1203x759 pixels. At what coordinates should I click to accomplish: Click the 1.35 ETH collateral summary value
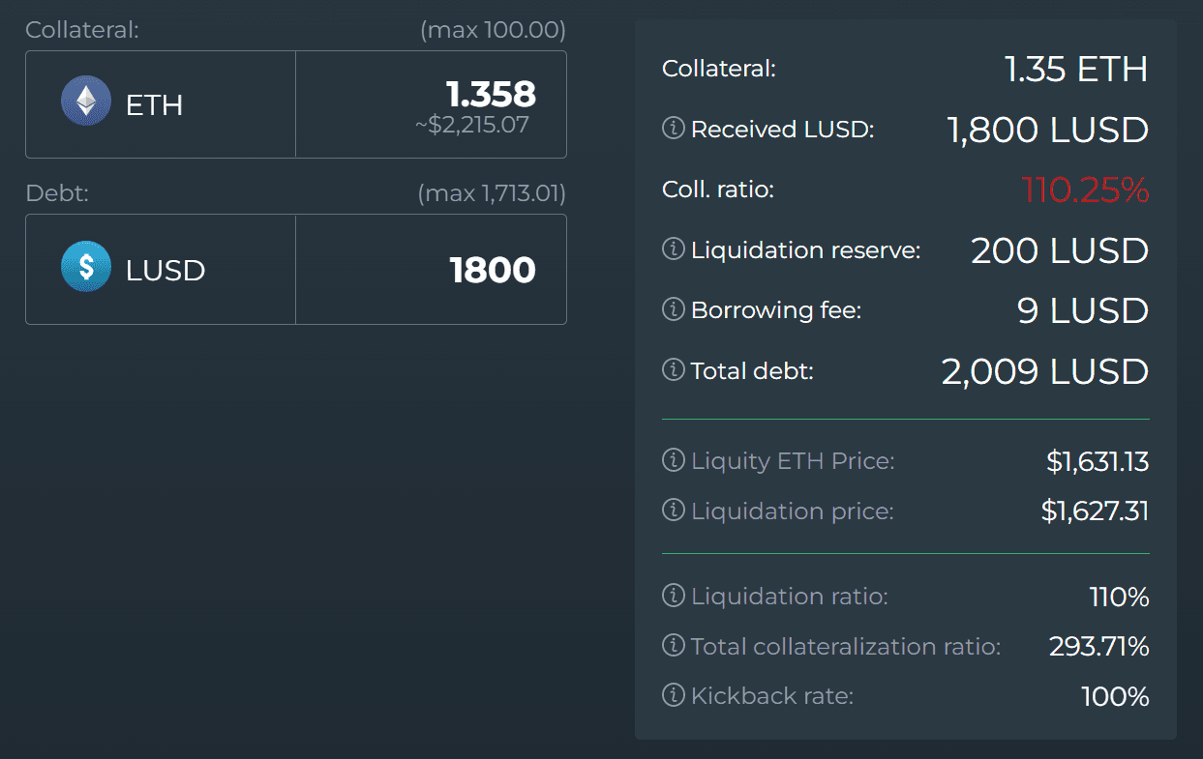point(1075,70)
